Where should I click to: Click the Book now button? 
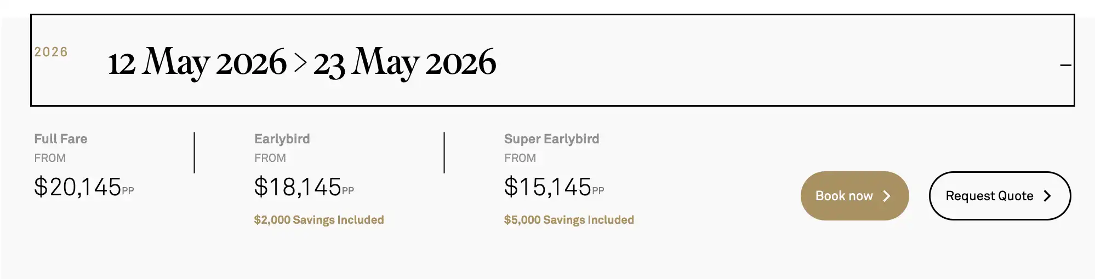click(x=854, y=196)
